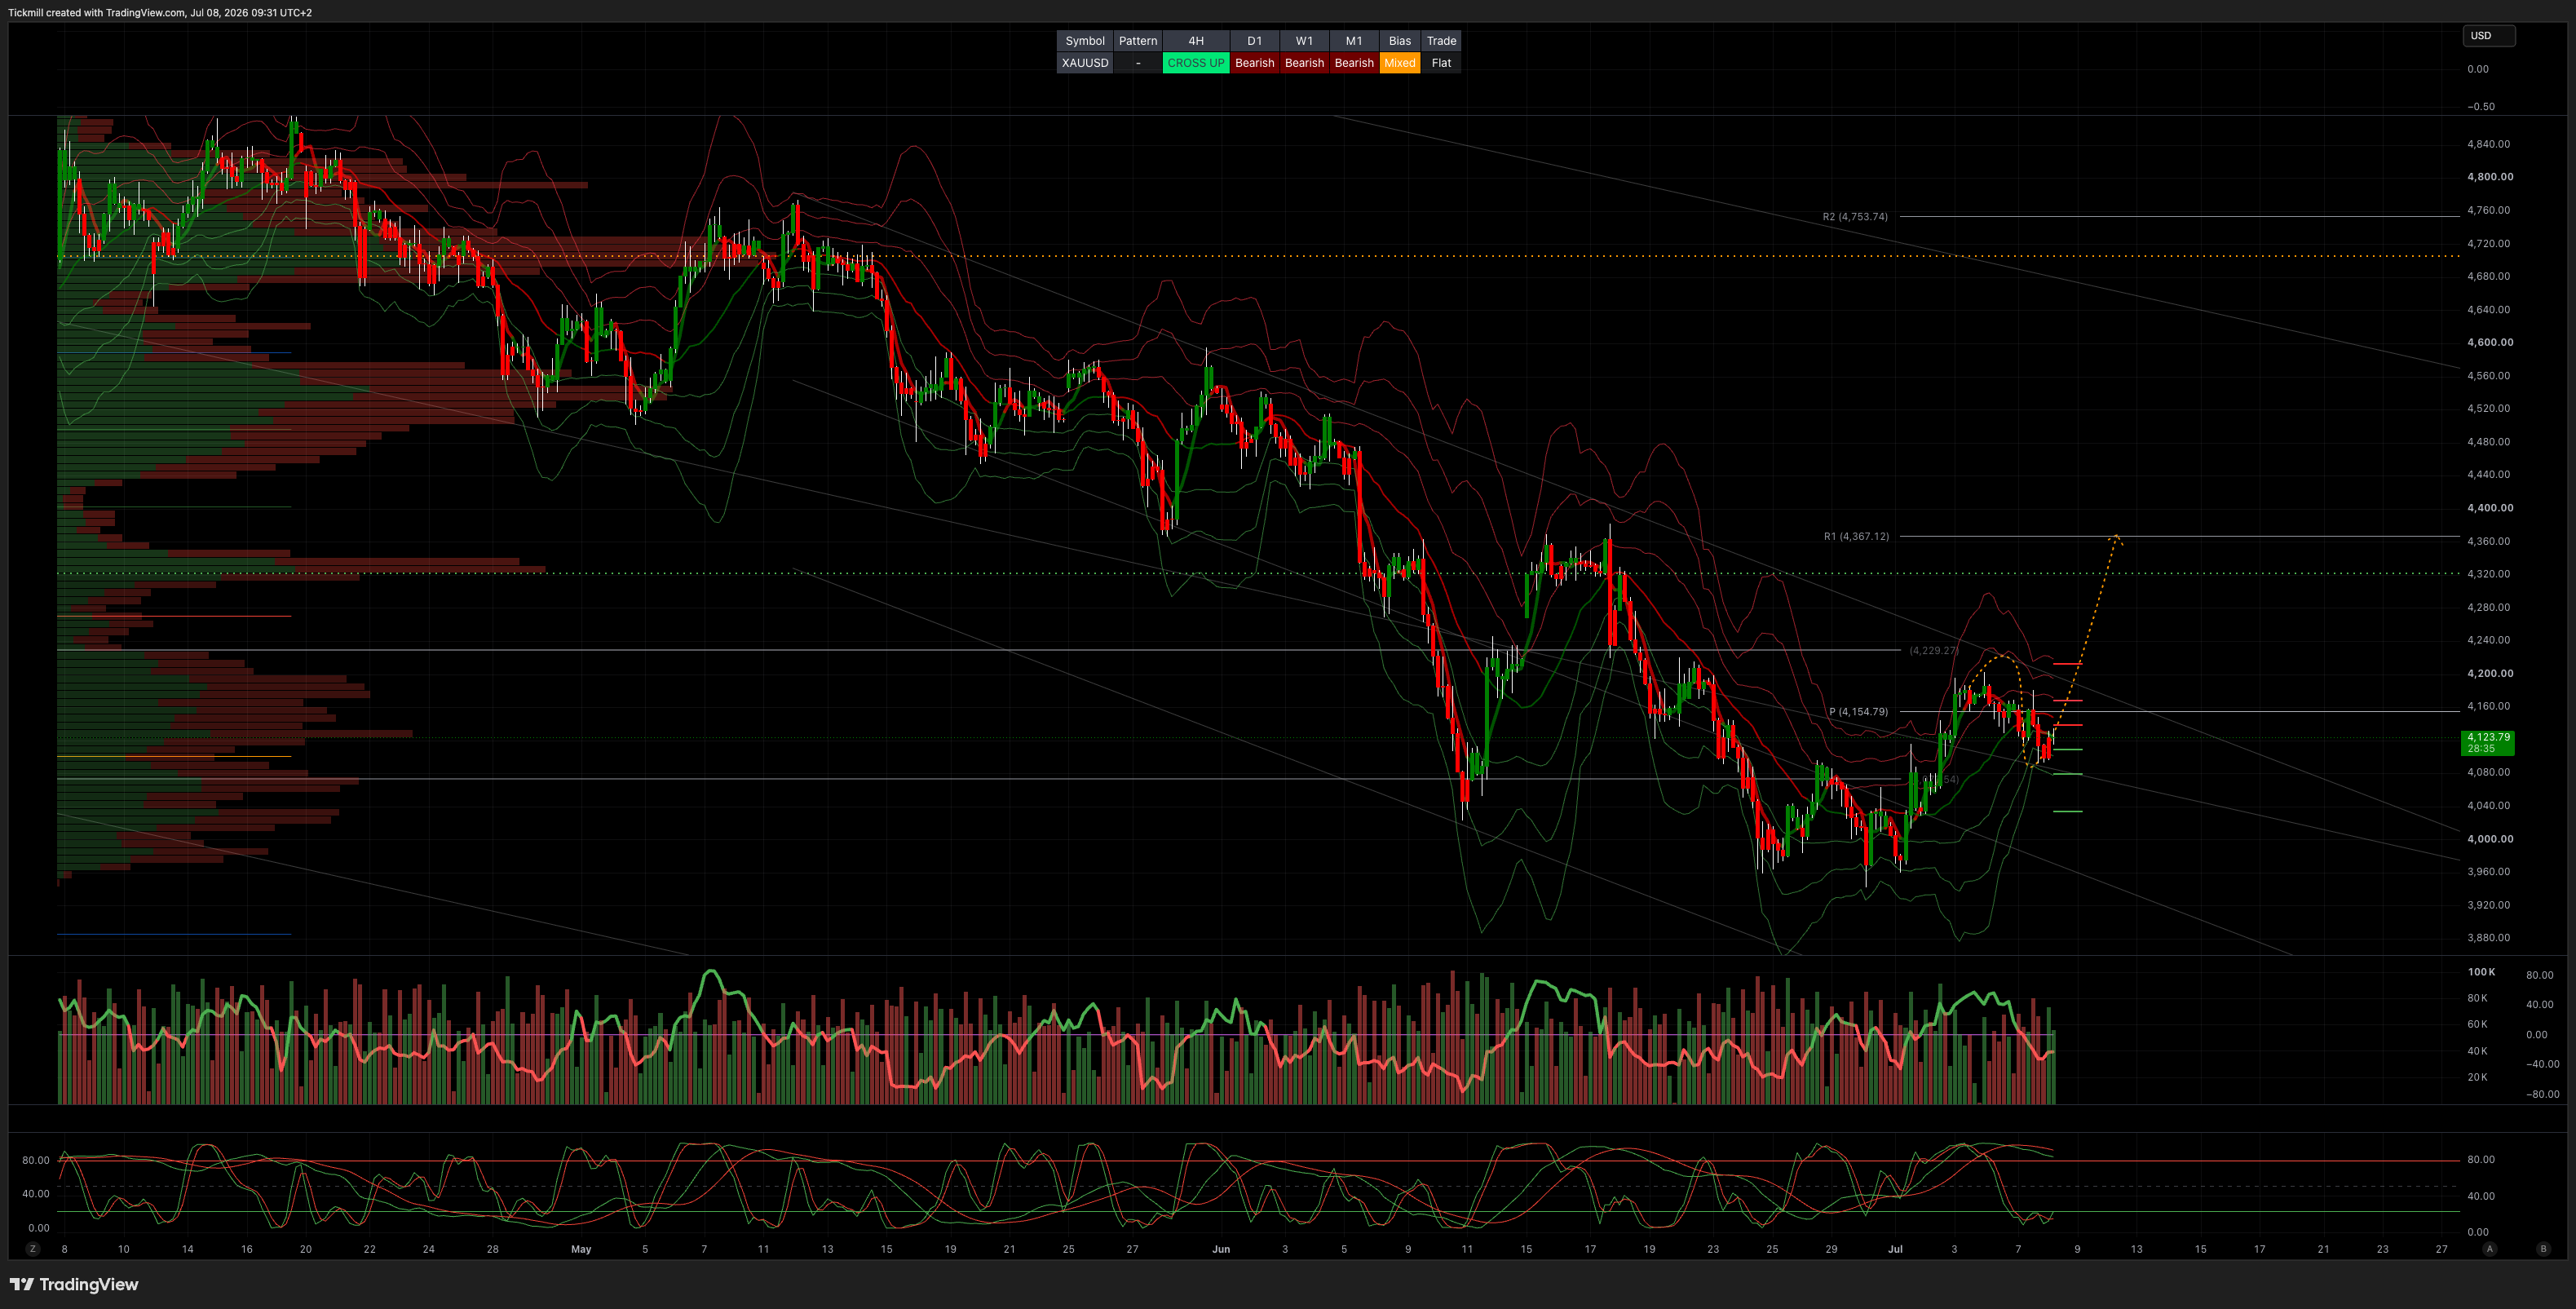Click the 4,000.00 price axis label

click(2490, 839)
